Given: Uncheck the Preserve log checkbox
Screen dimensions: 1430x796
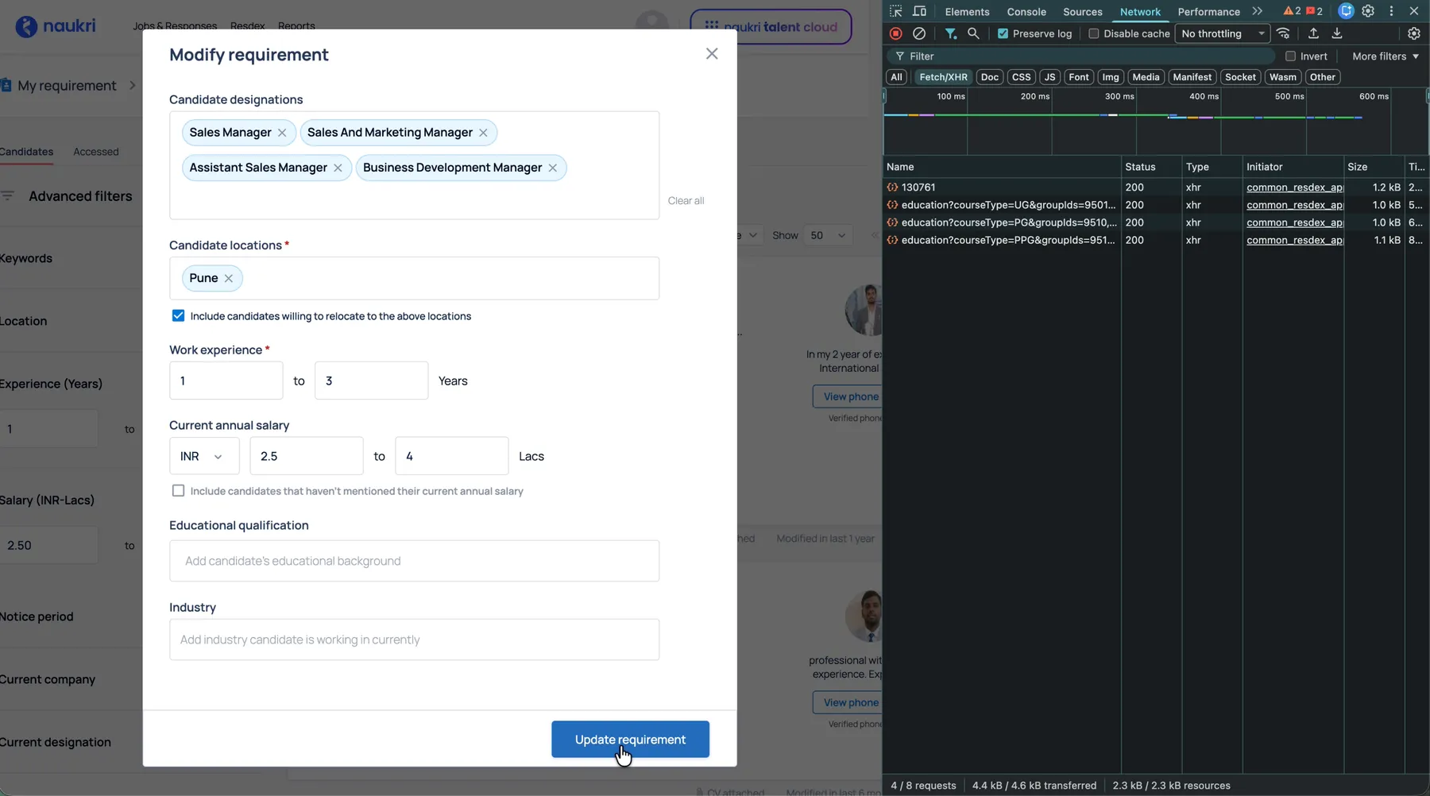Looking at the screenshot, I should pos(1003,33).
